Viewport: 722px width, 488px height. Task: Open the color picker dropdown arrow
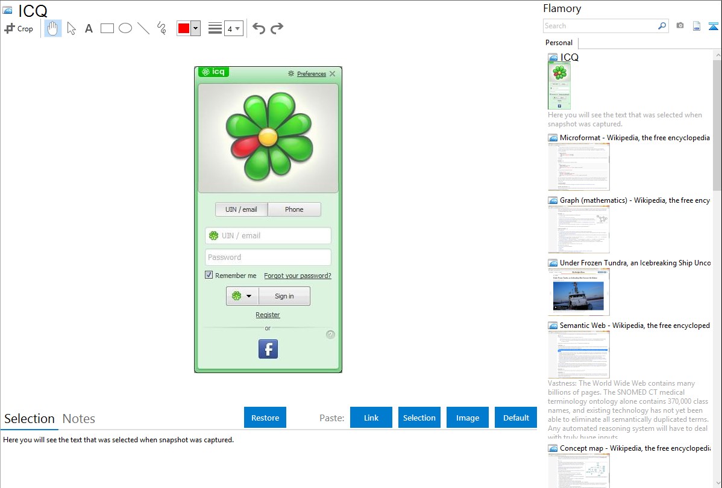[195, 28]
